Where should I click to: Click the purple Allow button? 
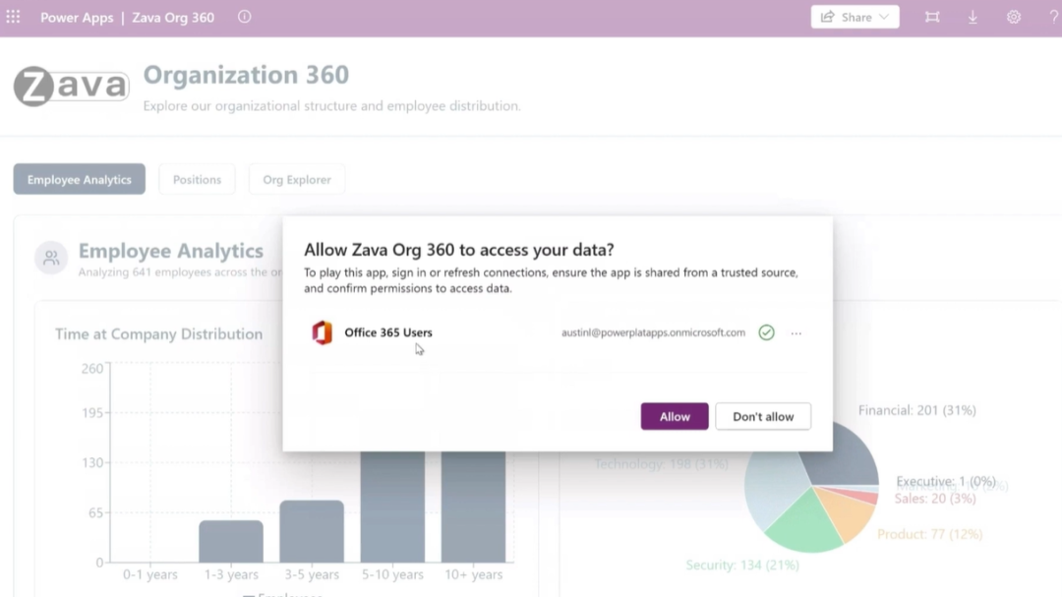[675, 417]
